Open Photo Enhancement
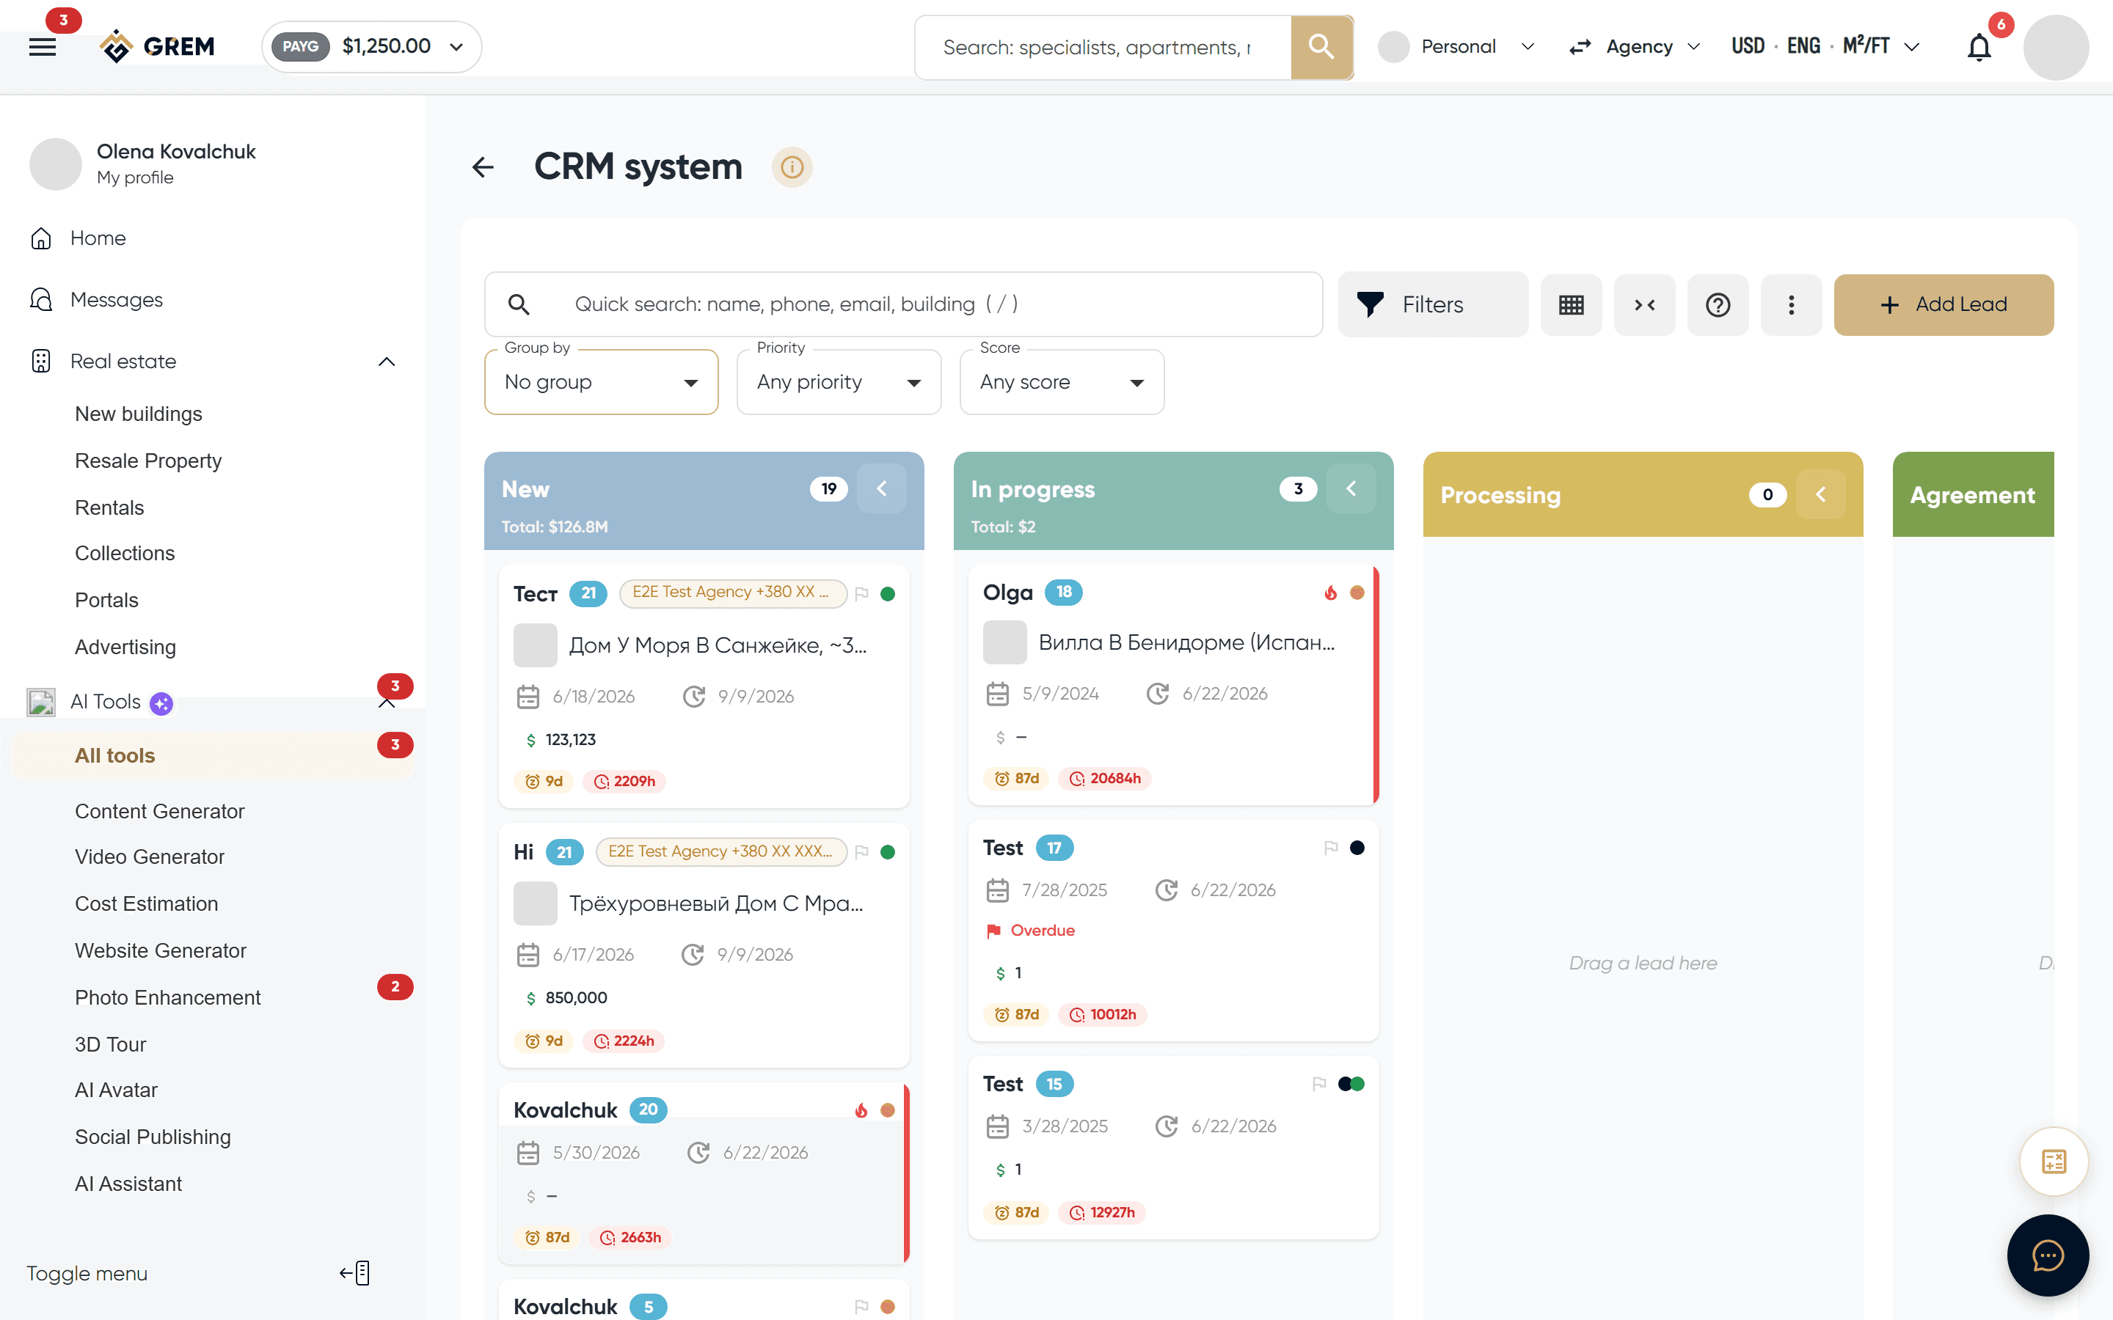Image resolution: width=2113 pixels, height=1320 pixels. (167, 998)
